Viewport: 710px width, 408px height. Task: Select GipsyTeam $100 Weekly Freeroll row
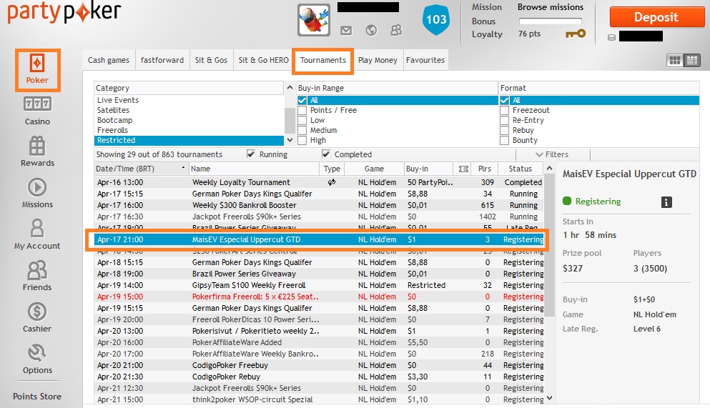click(319, 285)
